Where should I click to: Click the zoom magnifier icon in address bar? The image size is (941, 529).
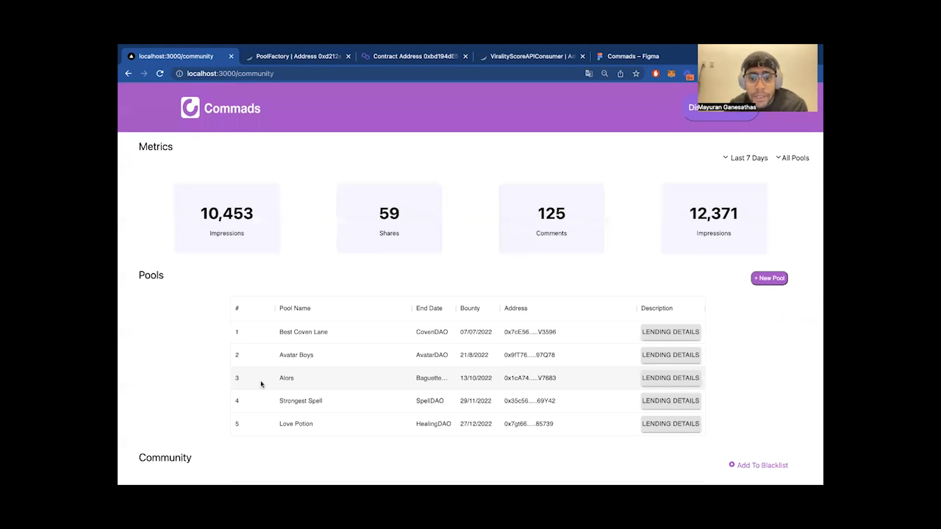pos(604,73)
